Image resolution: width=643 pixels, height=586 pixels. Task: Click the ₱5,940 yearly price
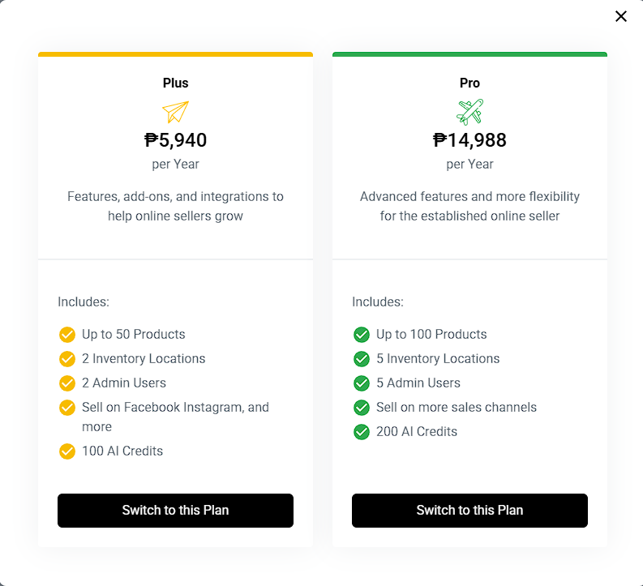point(175,140)
